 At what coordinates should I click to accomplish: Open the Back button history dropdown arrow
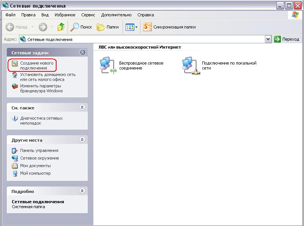pyautogui.click(x=32, y=27)
